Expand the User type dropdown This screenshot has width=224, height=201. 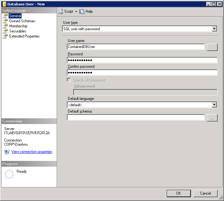pos(214,29)
